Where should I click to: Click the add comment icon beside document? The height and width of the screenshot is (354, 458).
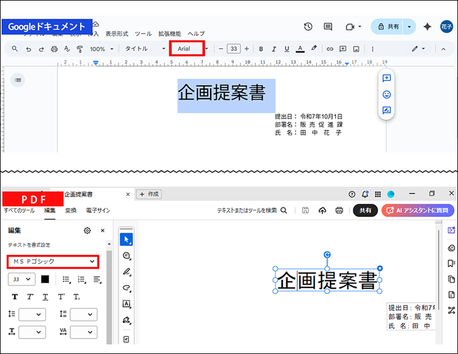pos(387,78)
